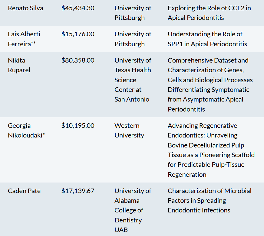The width and height of the screenshot is (264, 236).
Task: Click the name Caden Pate
Action: coord(24,191)
